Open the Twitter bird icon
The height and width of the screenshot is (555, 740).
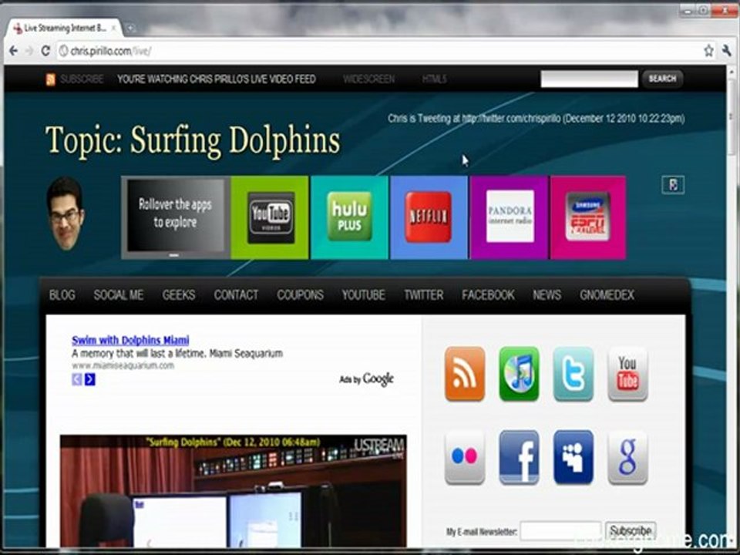(x=573, y=374)
